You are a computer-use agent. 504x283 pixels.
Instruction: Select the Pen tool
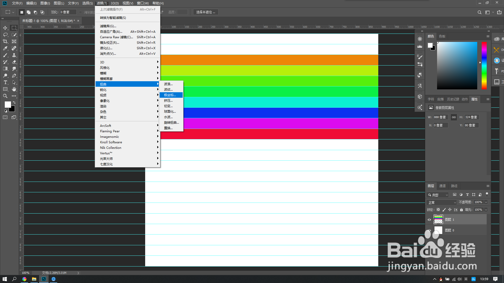(x=14, y=75)
